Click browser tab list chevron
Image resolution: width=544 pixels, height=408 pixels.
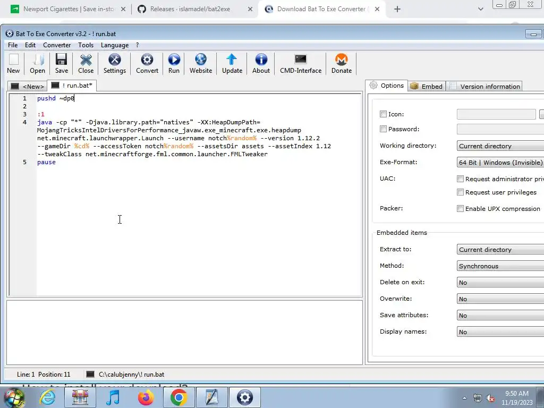(480, 9)
